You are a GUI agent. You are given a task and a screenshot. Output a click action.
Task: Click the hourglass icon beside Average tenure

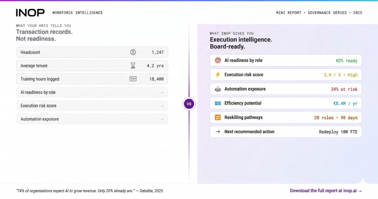133,65
